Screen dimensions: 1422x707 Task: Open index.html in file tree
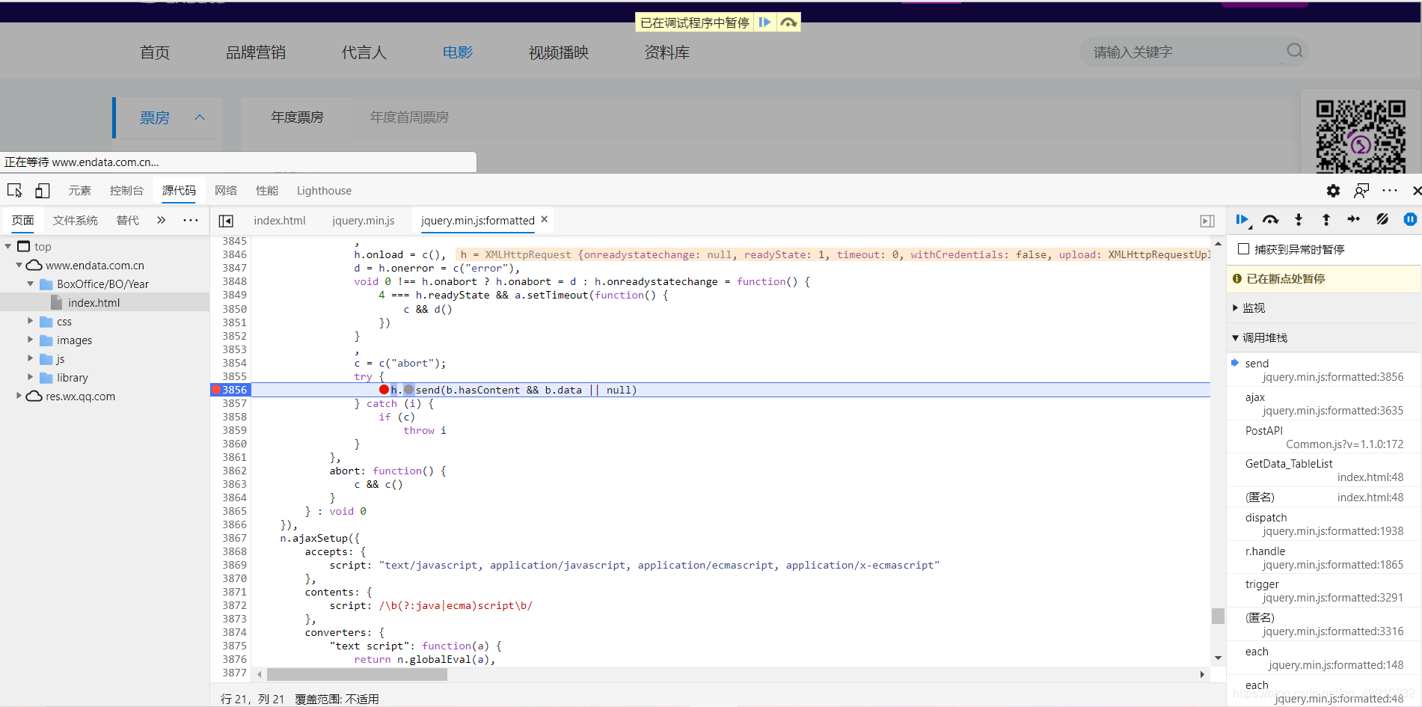(x=94, y=303)
